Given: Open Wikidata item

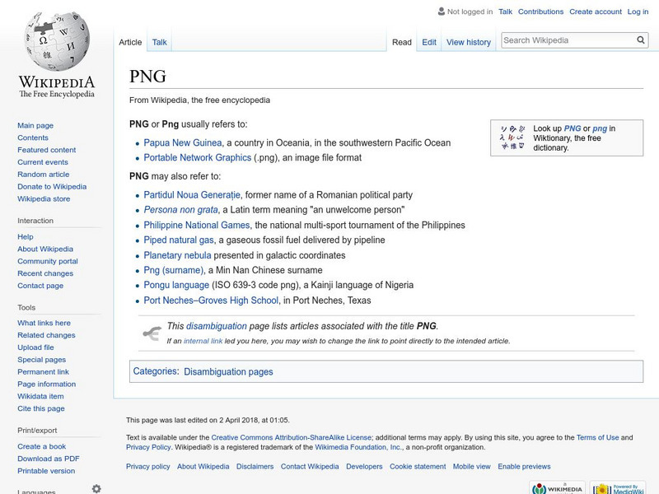Looking at the screenshot, I should [x=40, y=396].
